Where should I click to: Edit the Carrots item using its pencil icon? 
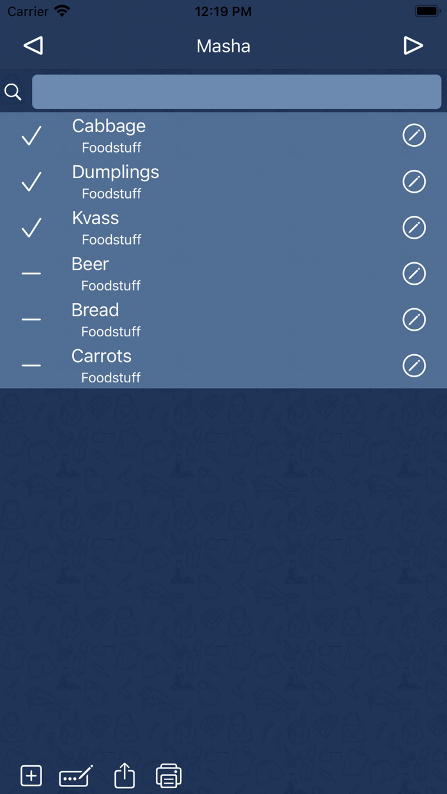(414, 366)
